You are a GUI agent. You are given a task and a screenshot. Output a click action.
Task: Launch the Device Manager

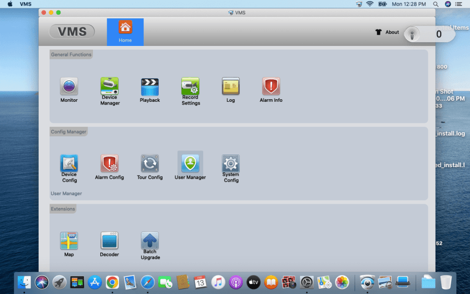click(110, 87)
